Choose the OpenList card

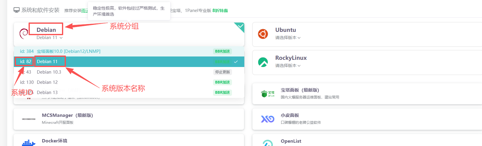(367, 140)
